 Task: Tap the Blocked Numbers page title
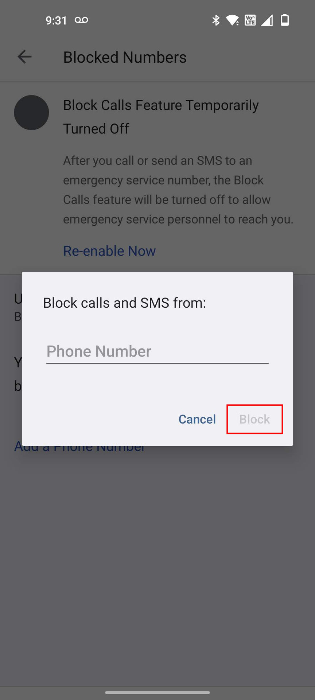point(125,57)
